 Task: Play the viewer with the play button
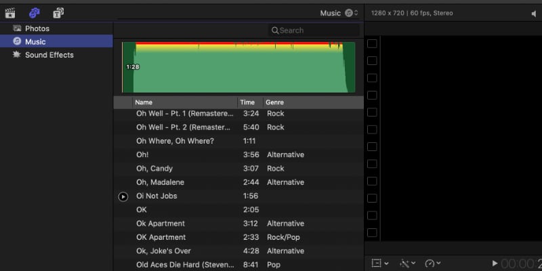tap(495, 264)
